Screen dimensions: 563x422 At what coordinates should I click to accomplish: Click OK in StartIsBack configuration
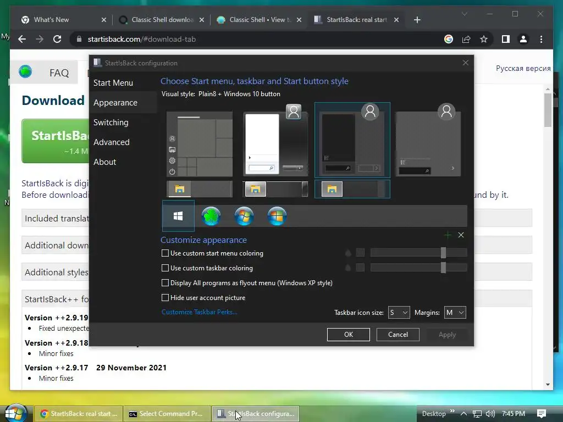348,335
